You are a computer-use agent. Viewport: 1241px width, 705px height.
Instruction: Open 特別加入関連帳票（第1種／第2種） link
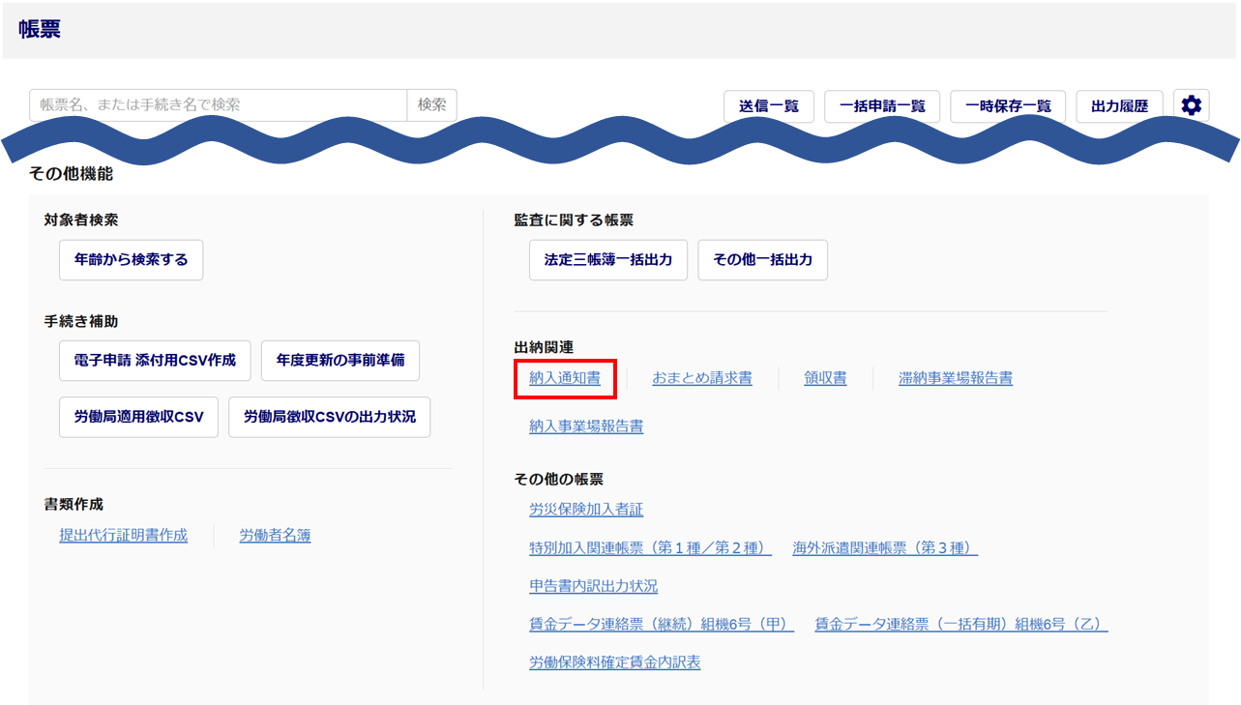pyautogui.click(x=651, y=548)
